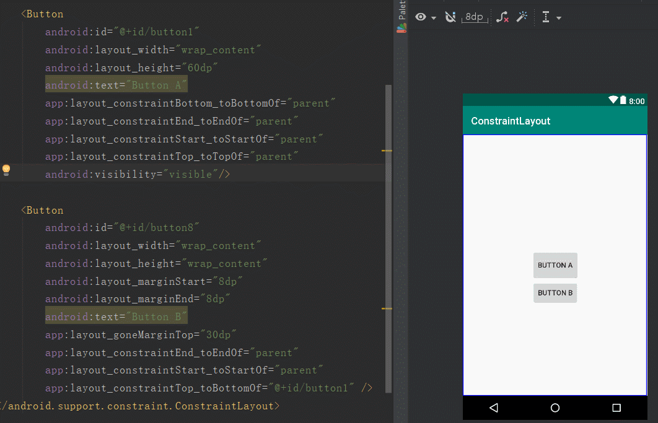Click the lightbulb quick-fix icon
The image size is (658, 423).
click(6, 170)
